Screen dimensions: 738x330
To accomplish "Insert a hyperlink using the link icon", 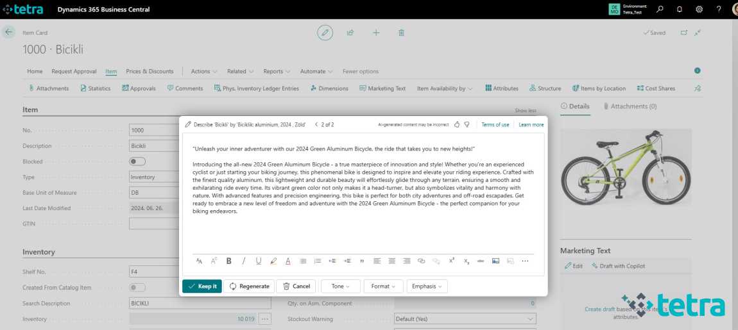I will pyautogui.click(x=421, y=261).
